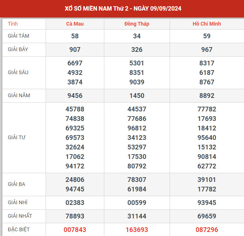
Task: Select the GIẢI SÁU row label
Action: (x=18, y=72)
